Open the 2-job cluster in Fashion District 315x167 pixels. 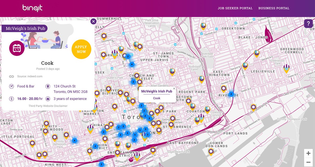click(96, 146)
